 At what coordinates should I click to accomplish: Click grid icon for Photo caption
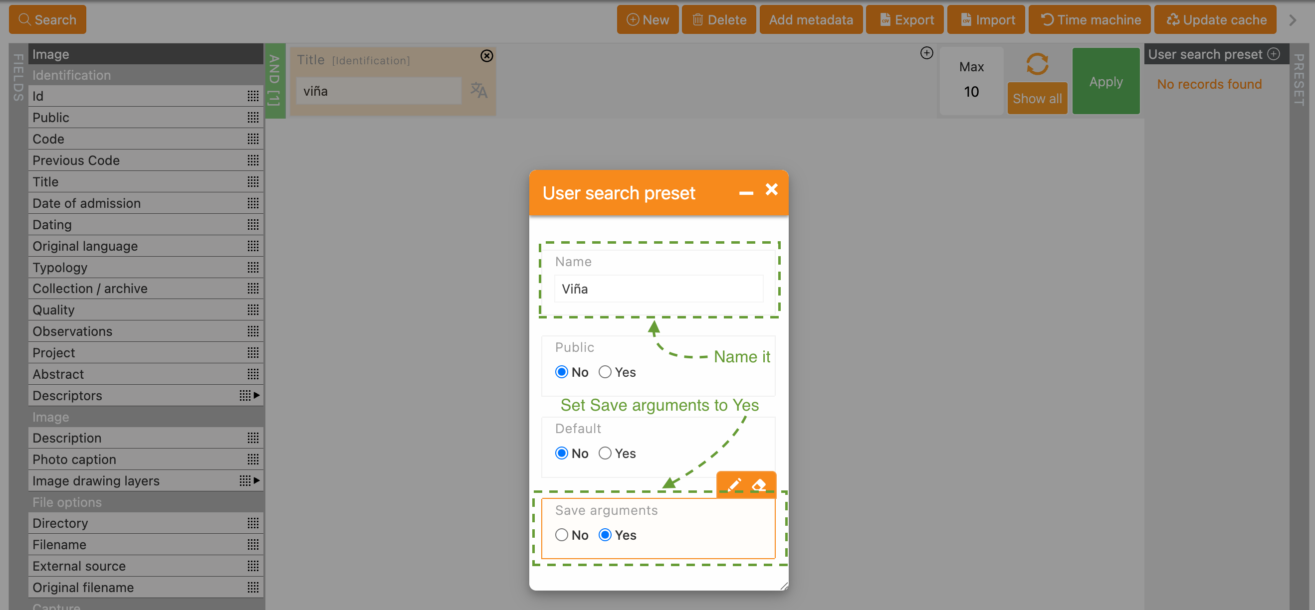pyautogui.click(x=253, y=459)
